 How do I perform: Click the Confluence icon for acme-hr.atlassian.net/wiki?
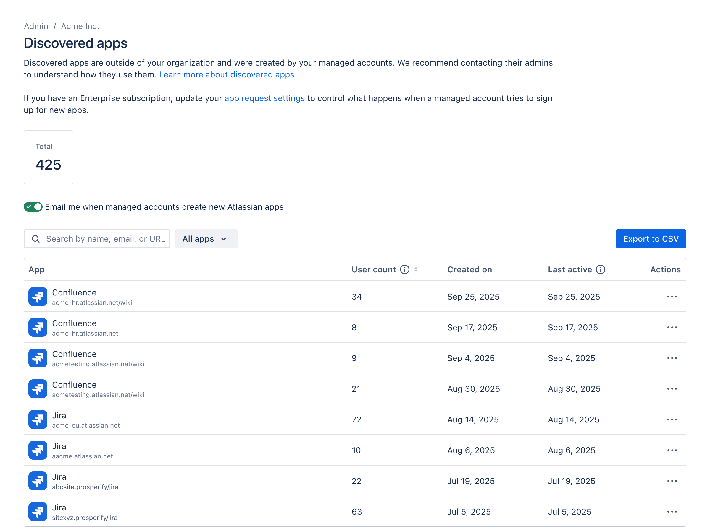coord(38,297)
